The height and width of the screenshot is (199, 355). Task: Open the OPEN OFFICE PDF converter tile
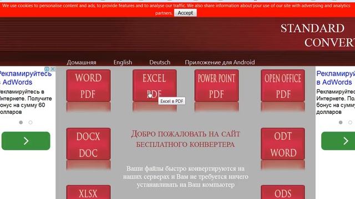pyautogui.click(x=283, y=86)
